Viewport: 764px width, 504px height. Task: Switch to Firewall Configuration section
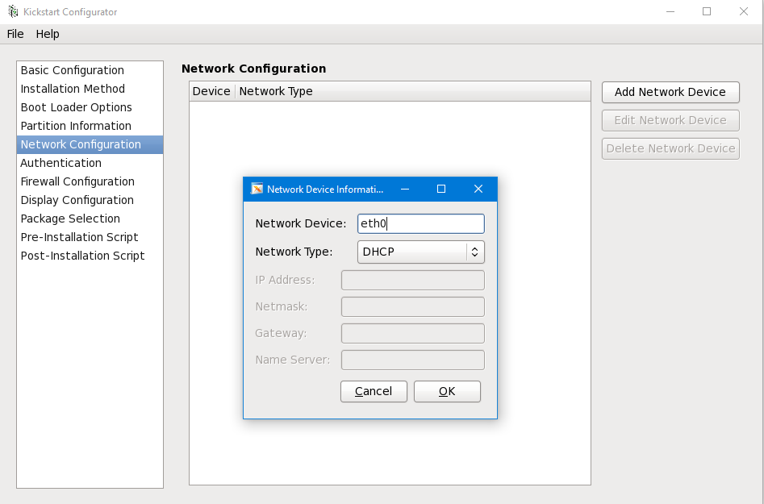[77, 181]
